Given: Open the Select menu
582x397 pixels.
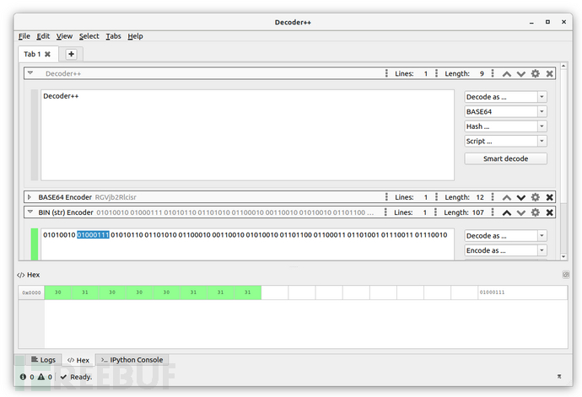Looking at the screenshot, I should click(89, 36).
